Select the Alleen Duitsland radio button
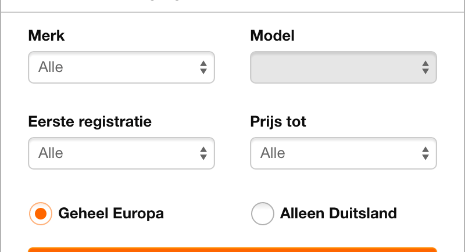 (263, 214)
